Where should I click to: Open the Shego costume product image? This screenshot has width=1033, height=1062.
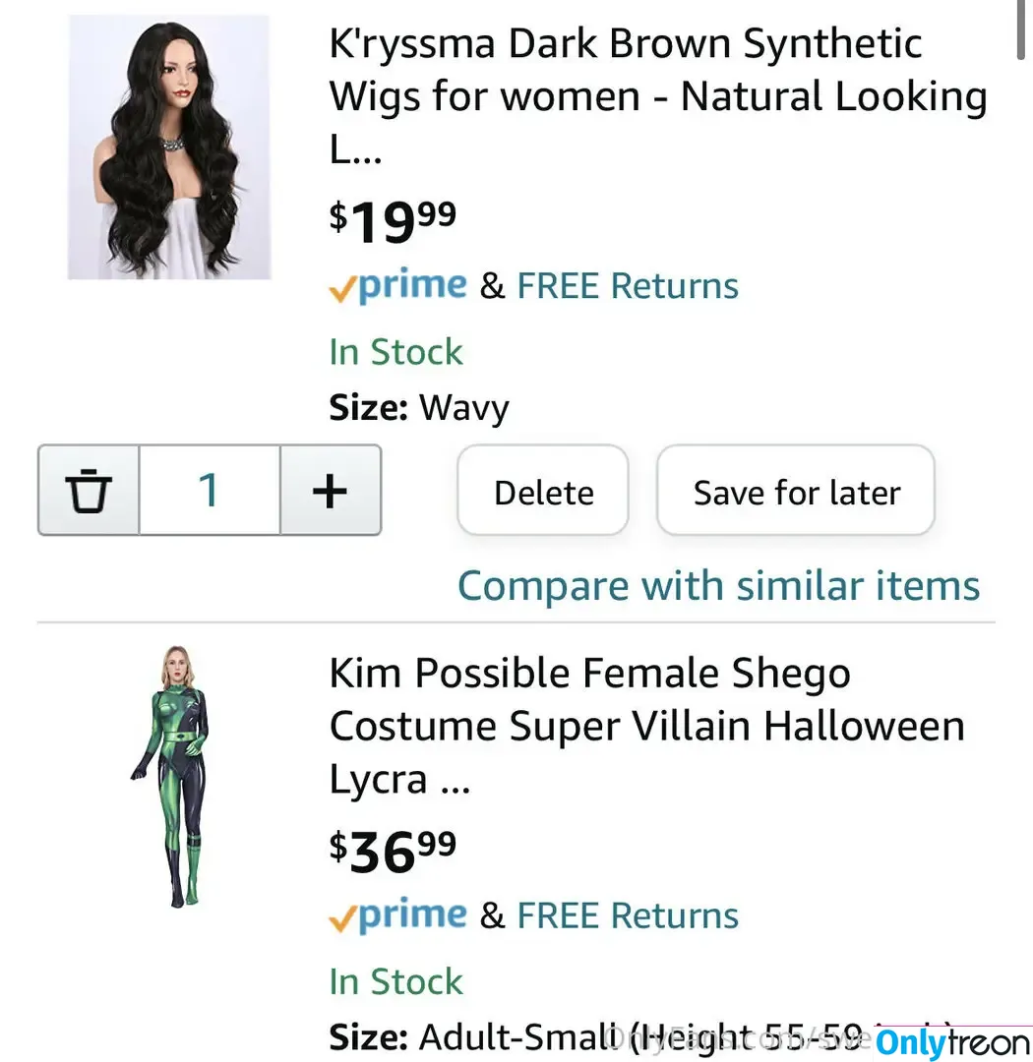[x=170, y=776]
